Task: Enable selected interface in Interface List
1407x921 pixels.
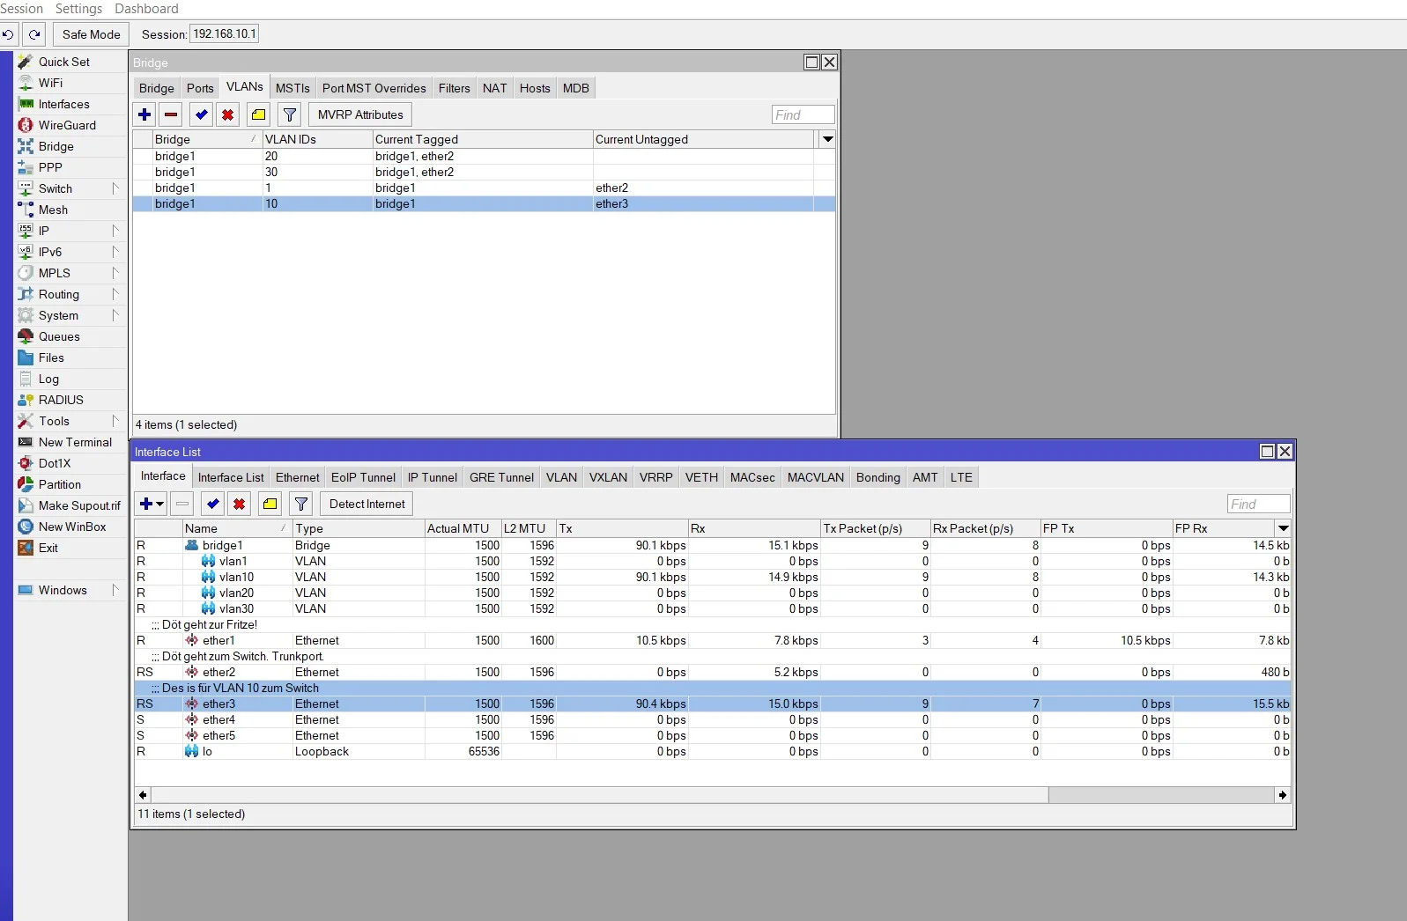Action: [213, 504]
